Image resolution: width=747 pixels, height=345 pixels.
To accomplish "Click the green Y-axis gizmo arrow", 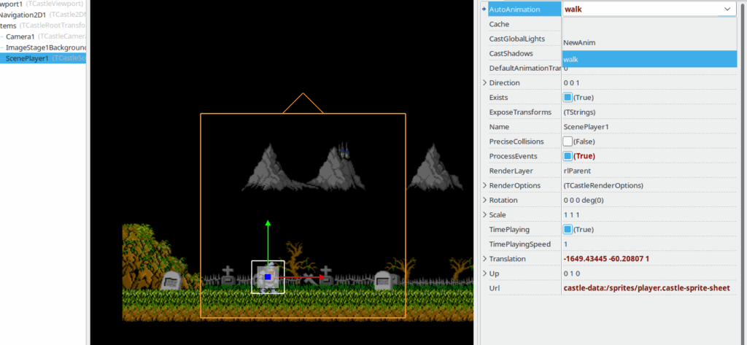I will pos(268,224).
